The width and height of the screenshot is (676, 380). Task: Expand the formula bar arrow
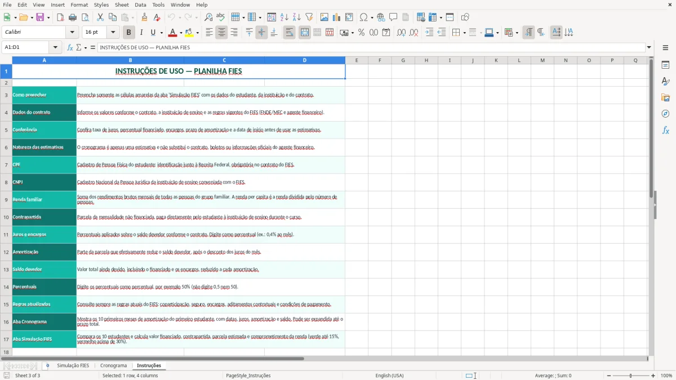point(649,48)
